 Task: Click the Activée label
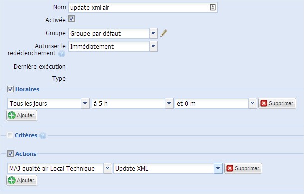tap(55, 20)
